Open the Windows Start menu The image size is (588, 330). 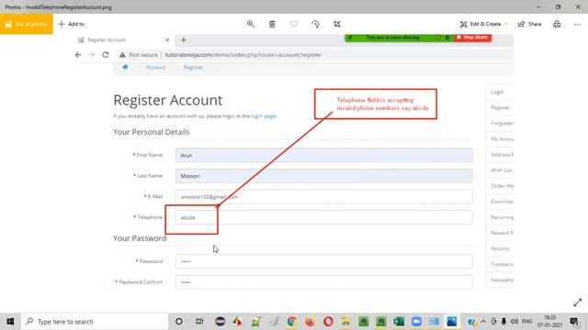10,322
